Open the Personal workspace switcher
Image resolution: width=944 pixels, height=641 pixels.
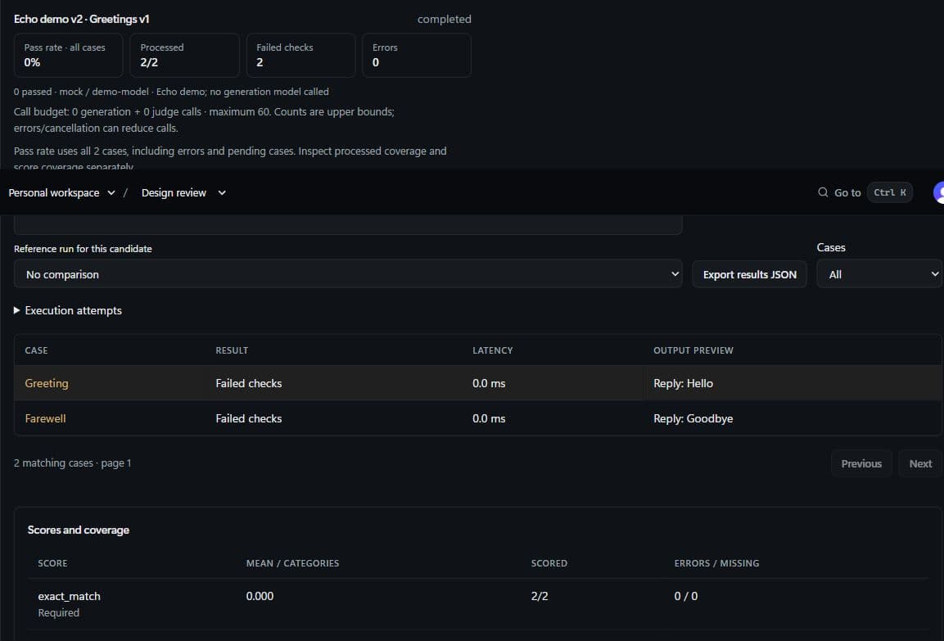(x=61, y=192)
